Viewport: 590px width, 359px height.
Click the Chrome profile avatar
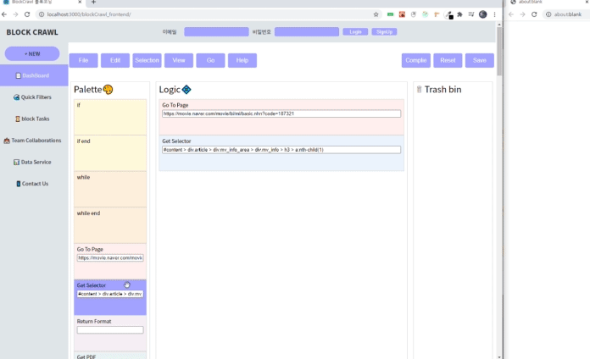click(x=482, y=14)
